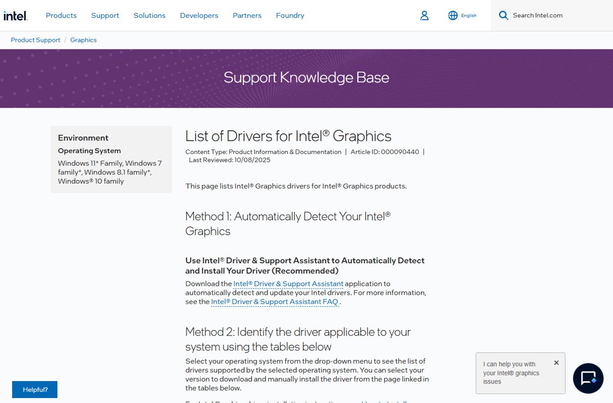Image resolution: width=613 pixels, height=403 pixels.
Task: Click the Helpful? button
Action: (x=35, y=389)
